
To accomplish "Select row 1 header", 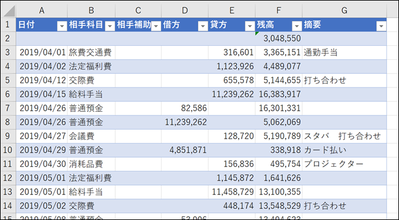I will point(8,24).
